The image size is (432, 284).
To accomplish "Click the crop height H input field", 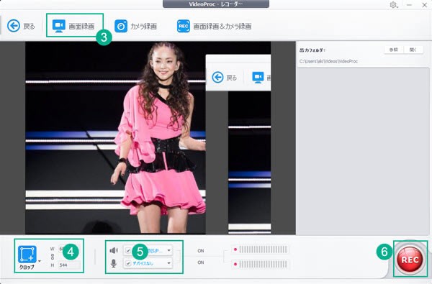I will (x=69, y=265).
